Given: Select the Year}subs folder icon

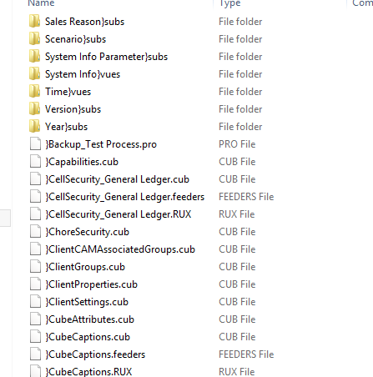Looking at the screenshot, I should pyautogui.click(x=35, y=127).
